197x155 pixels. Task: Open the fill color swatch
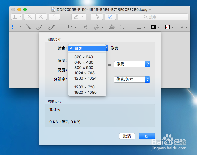click(169, 27)
